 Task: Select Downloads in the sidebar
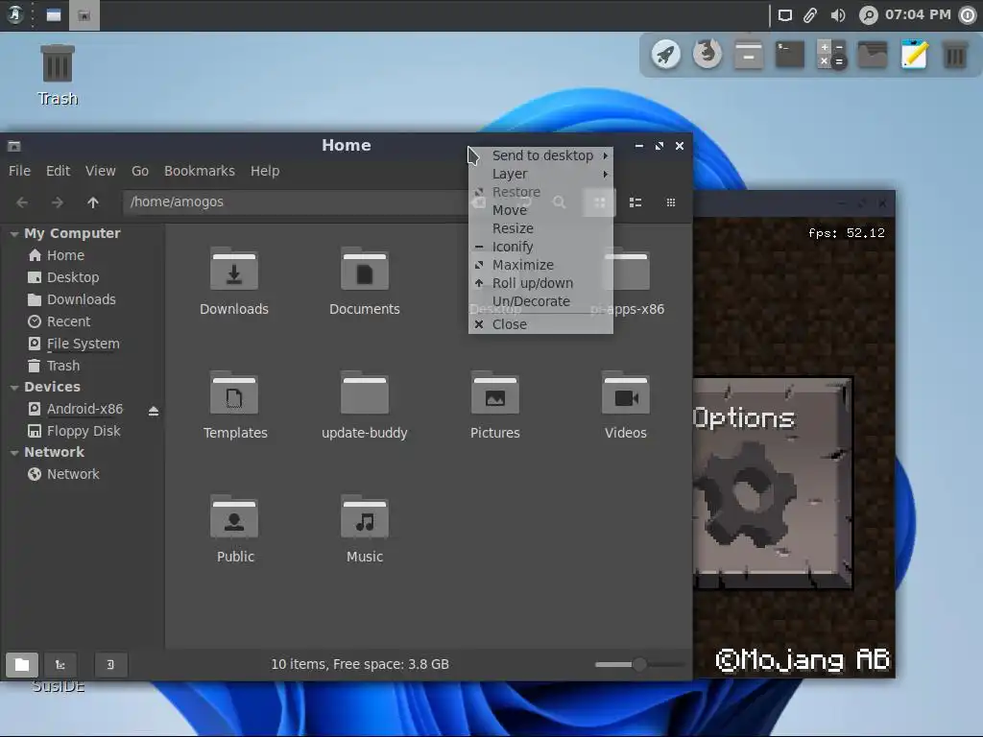(81, 299)
